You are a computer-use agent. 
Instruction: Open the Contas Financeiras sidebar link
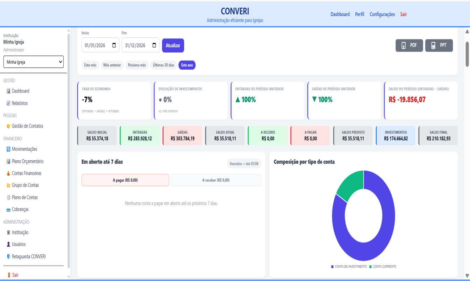[27, 173]
